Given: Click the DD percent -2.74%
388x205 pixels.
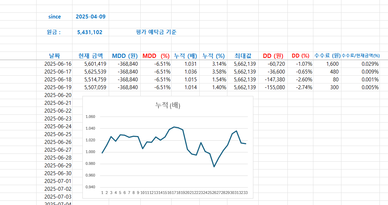Looking at the screenshot, I should 305,87.
